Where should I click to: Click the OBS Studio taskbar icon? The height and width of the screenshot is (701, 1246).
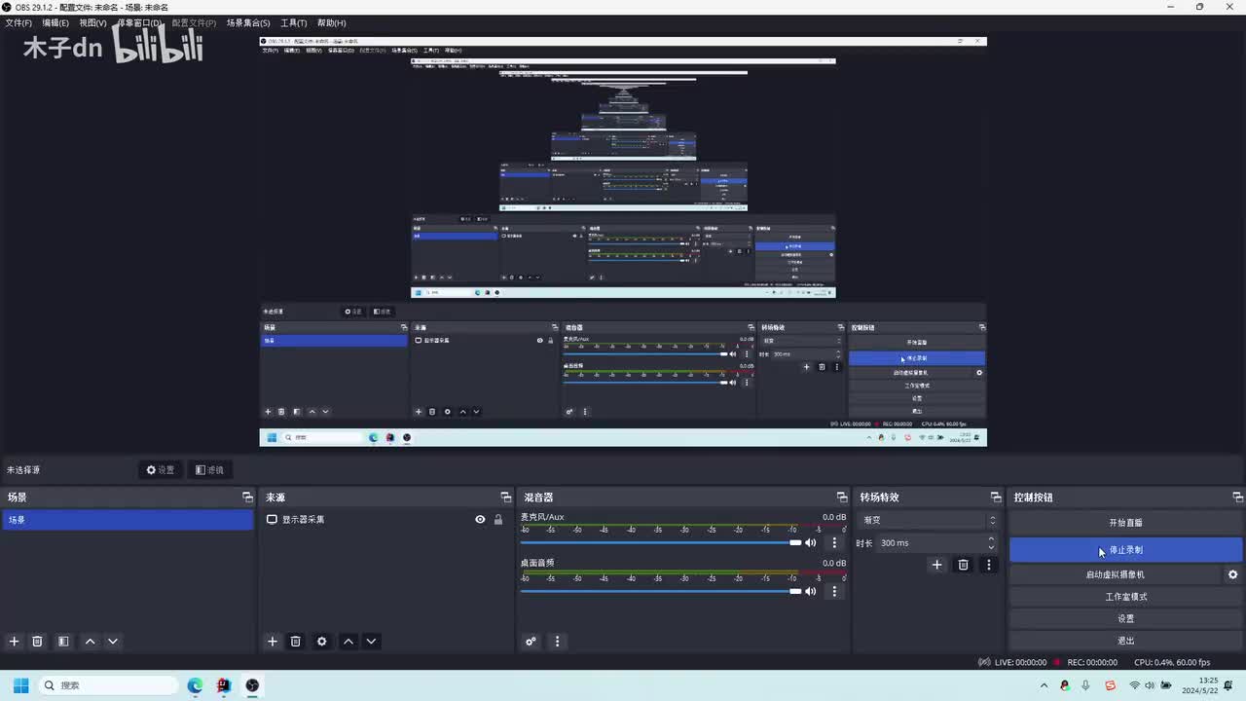coord(252,685)
